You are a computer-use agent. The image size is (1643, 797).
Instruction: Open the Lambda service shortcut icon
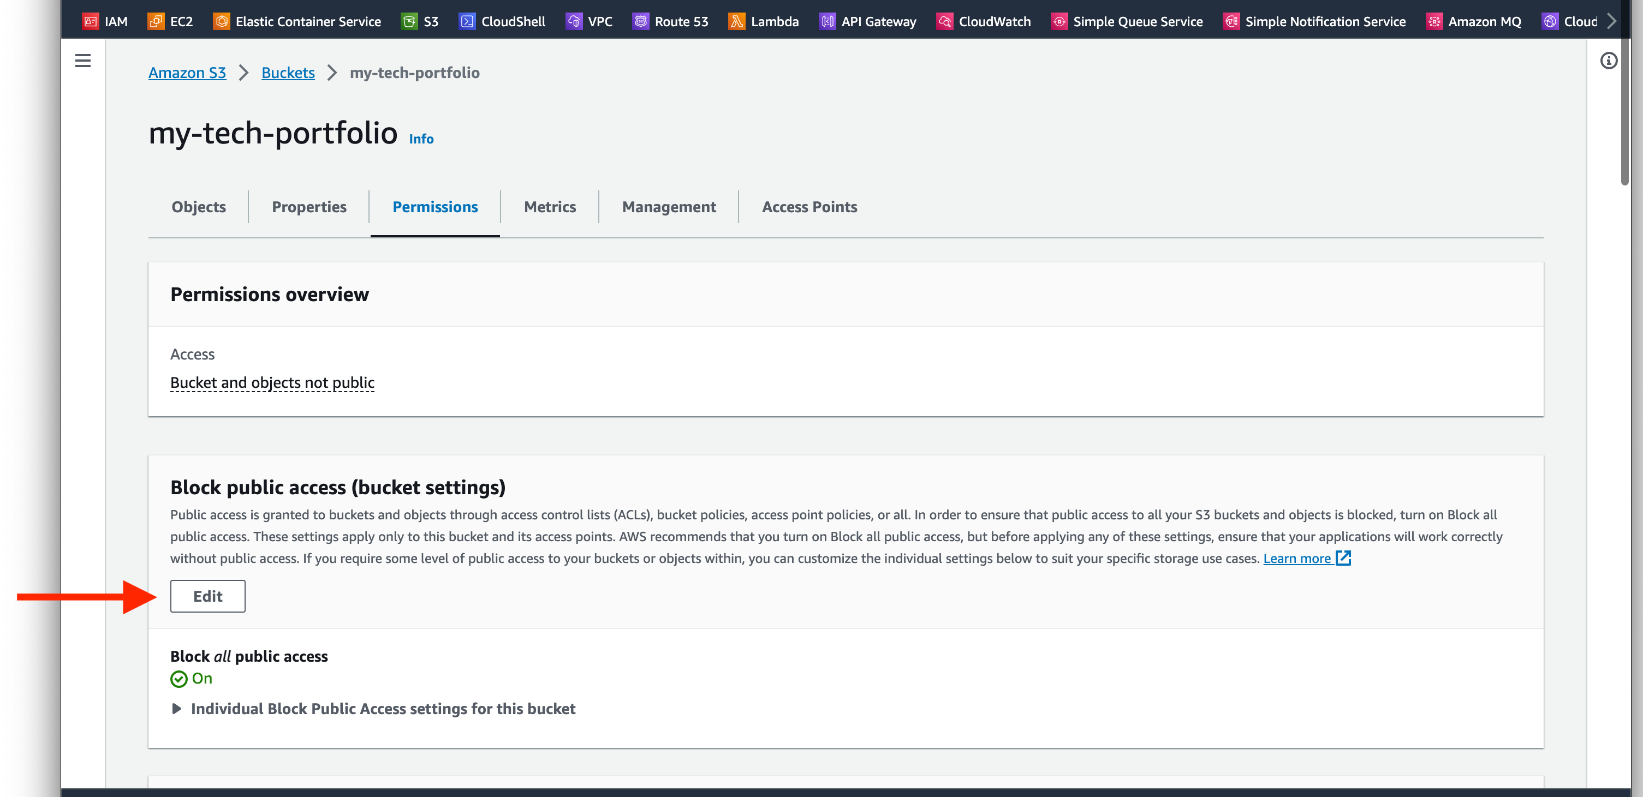pyautogui.click(x=737, y=21)
